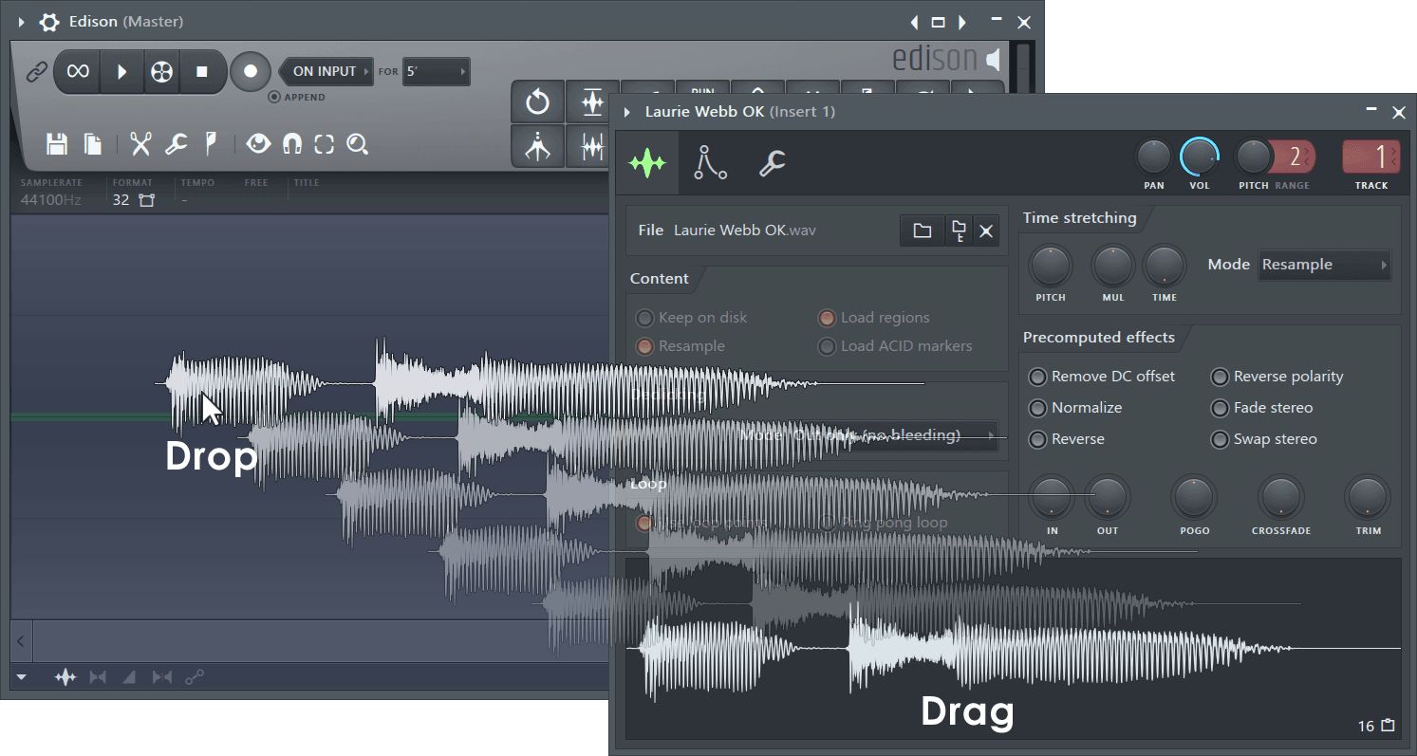Open the sample file browser folder icon

(922, 230)
